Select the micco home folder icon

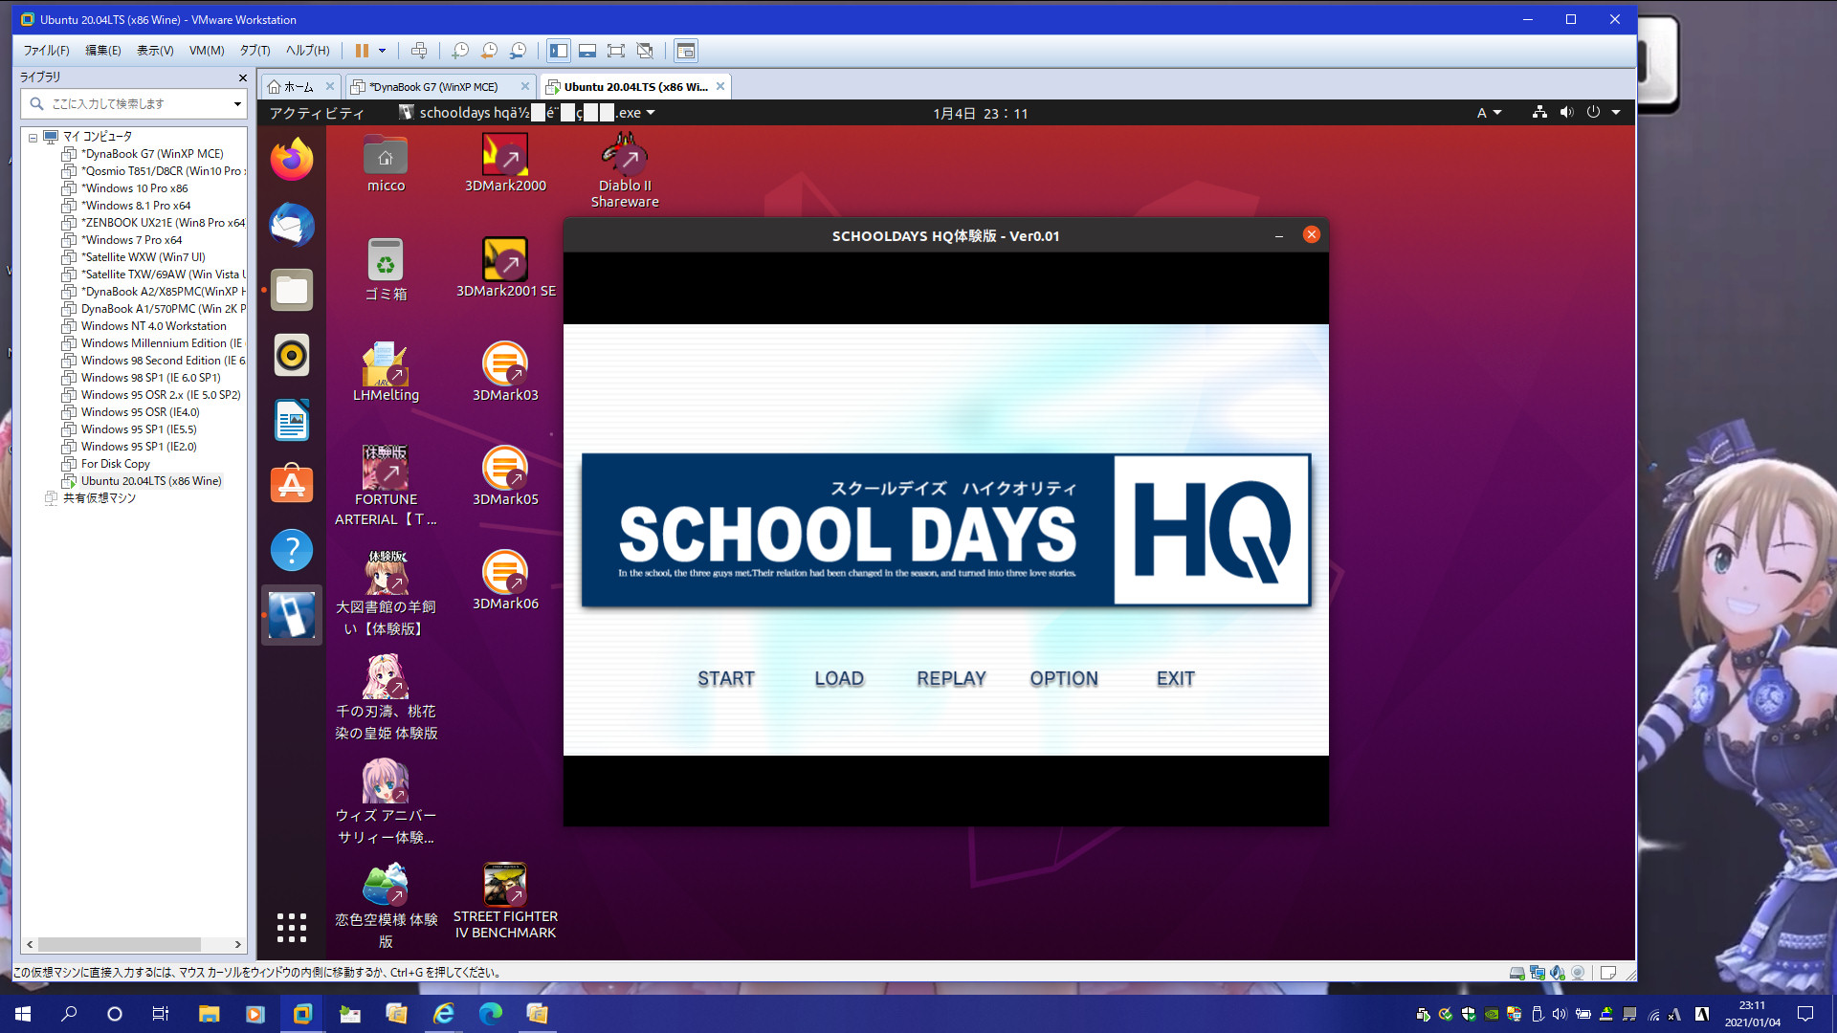pyautogui.click(x=386, y=165)
